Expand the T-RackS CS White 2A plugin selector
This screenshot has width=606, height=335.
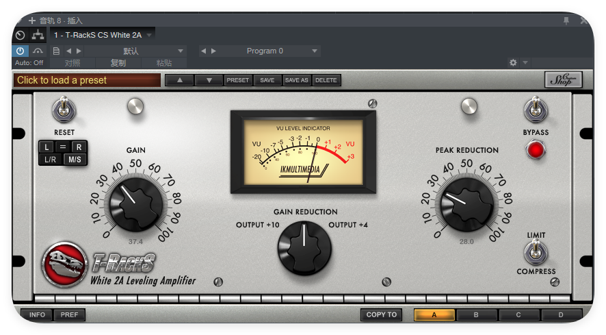click(149, 35)
